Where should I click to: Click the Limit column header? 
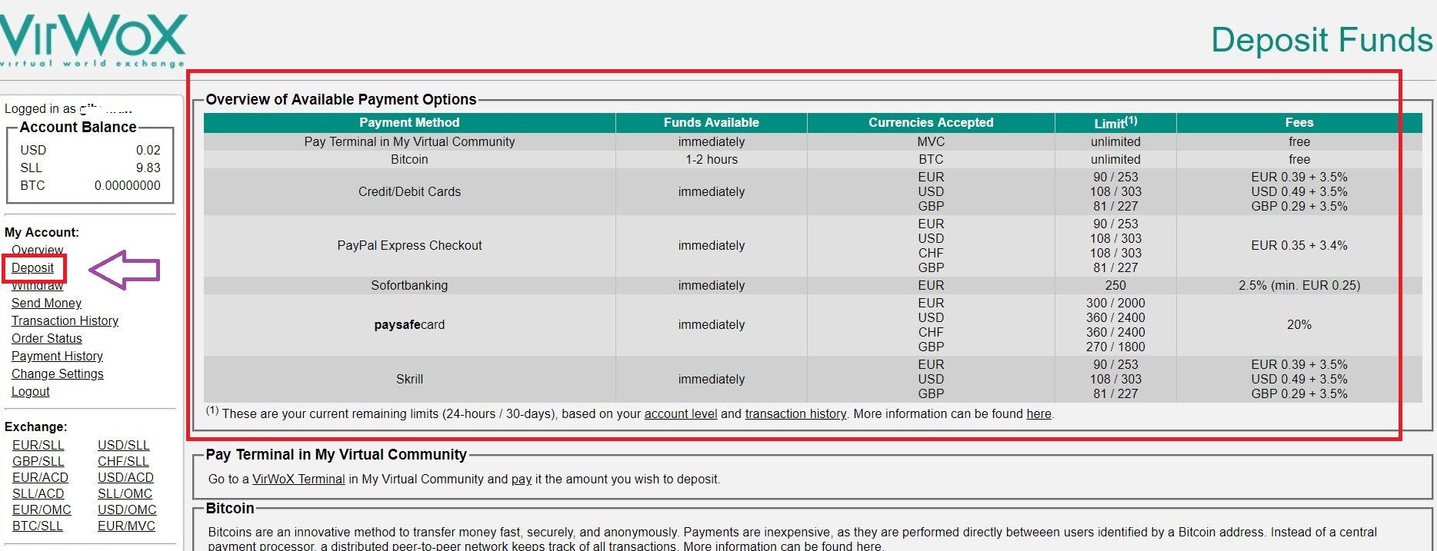pyautogui.click(x=1115, y=122)
